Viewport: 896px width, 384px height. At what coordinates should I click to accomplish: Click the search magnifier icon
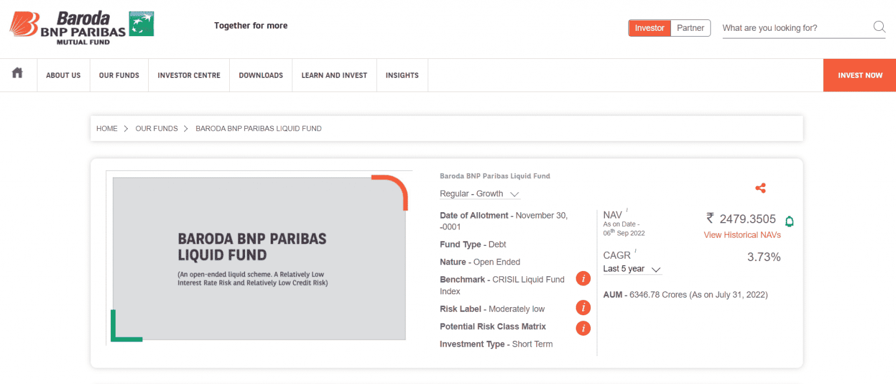coord(878,27)
